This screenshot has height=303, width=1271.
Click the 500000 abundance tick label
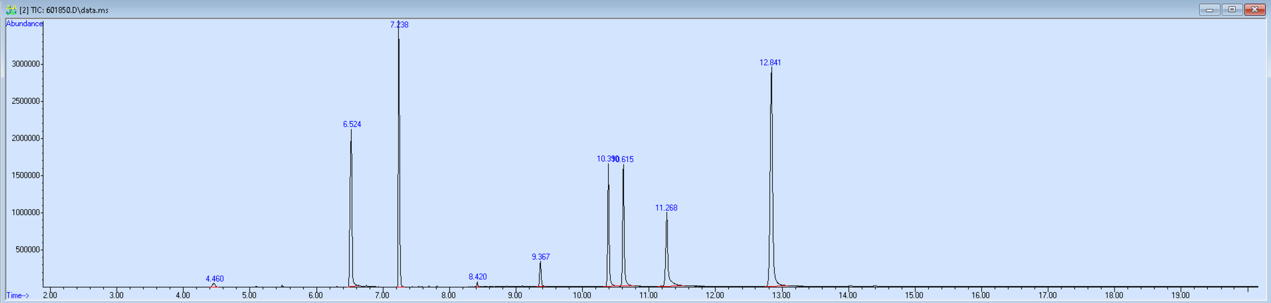click(x=27, y=250)
